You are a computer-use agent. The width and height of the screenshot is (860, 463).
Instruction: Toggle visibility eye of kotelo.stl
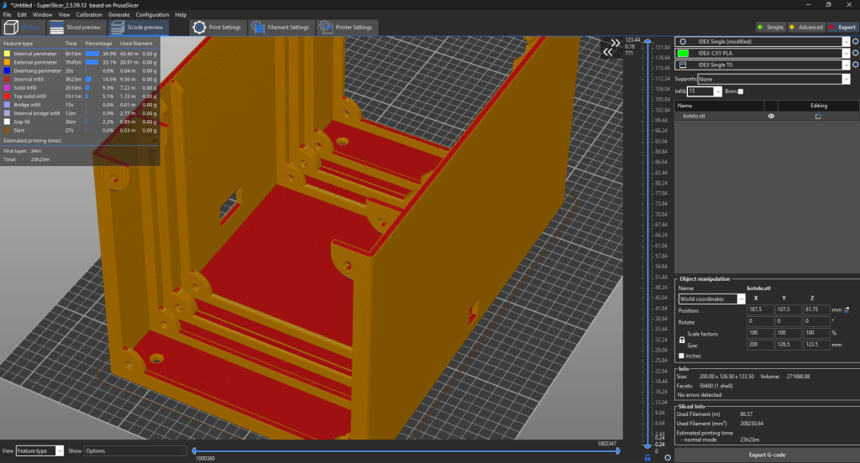[771, 116]
